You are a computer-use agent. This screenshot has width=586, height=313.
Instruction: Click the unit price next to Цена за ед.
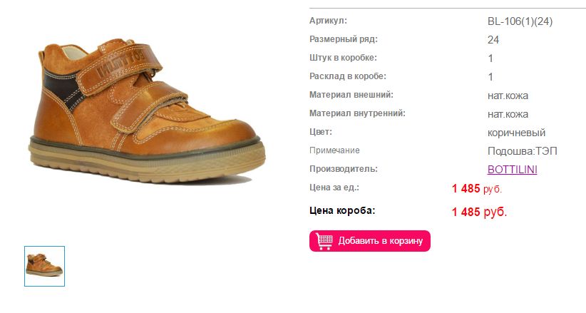click(x=476, y=188)
